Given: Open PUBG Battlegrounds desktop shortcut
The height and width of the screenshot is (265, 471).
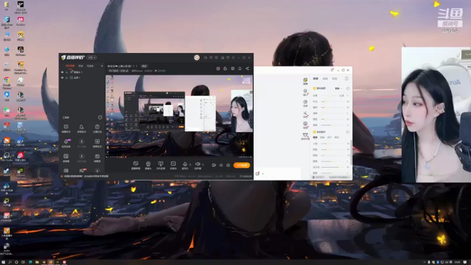Looking at the screenshot, I should [x=6, y=249].
